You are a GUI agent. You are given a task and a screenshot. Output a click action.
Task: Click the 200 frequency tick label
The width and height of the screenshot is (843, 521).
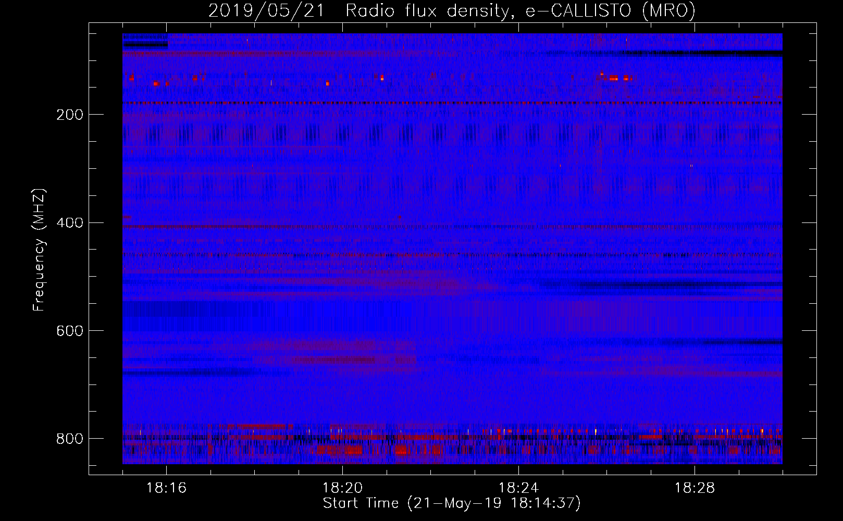pyautogui.click(x=69, y=115)
